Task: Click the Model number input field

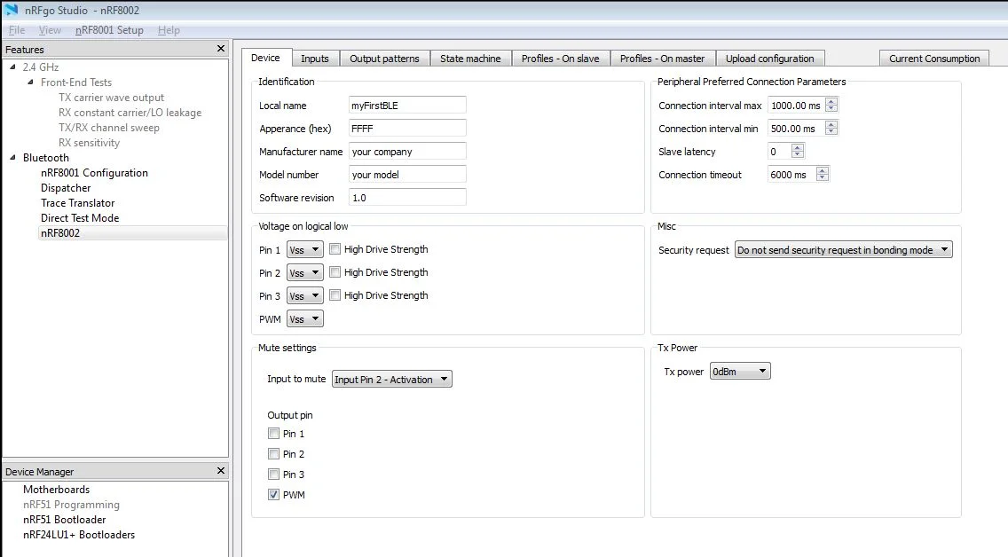Action: tap(407, 175)
